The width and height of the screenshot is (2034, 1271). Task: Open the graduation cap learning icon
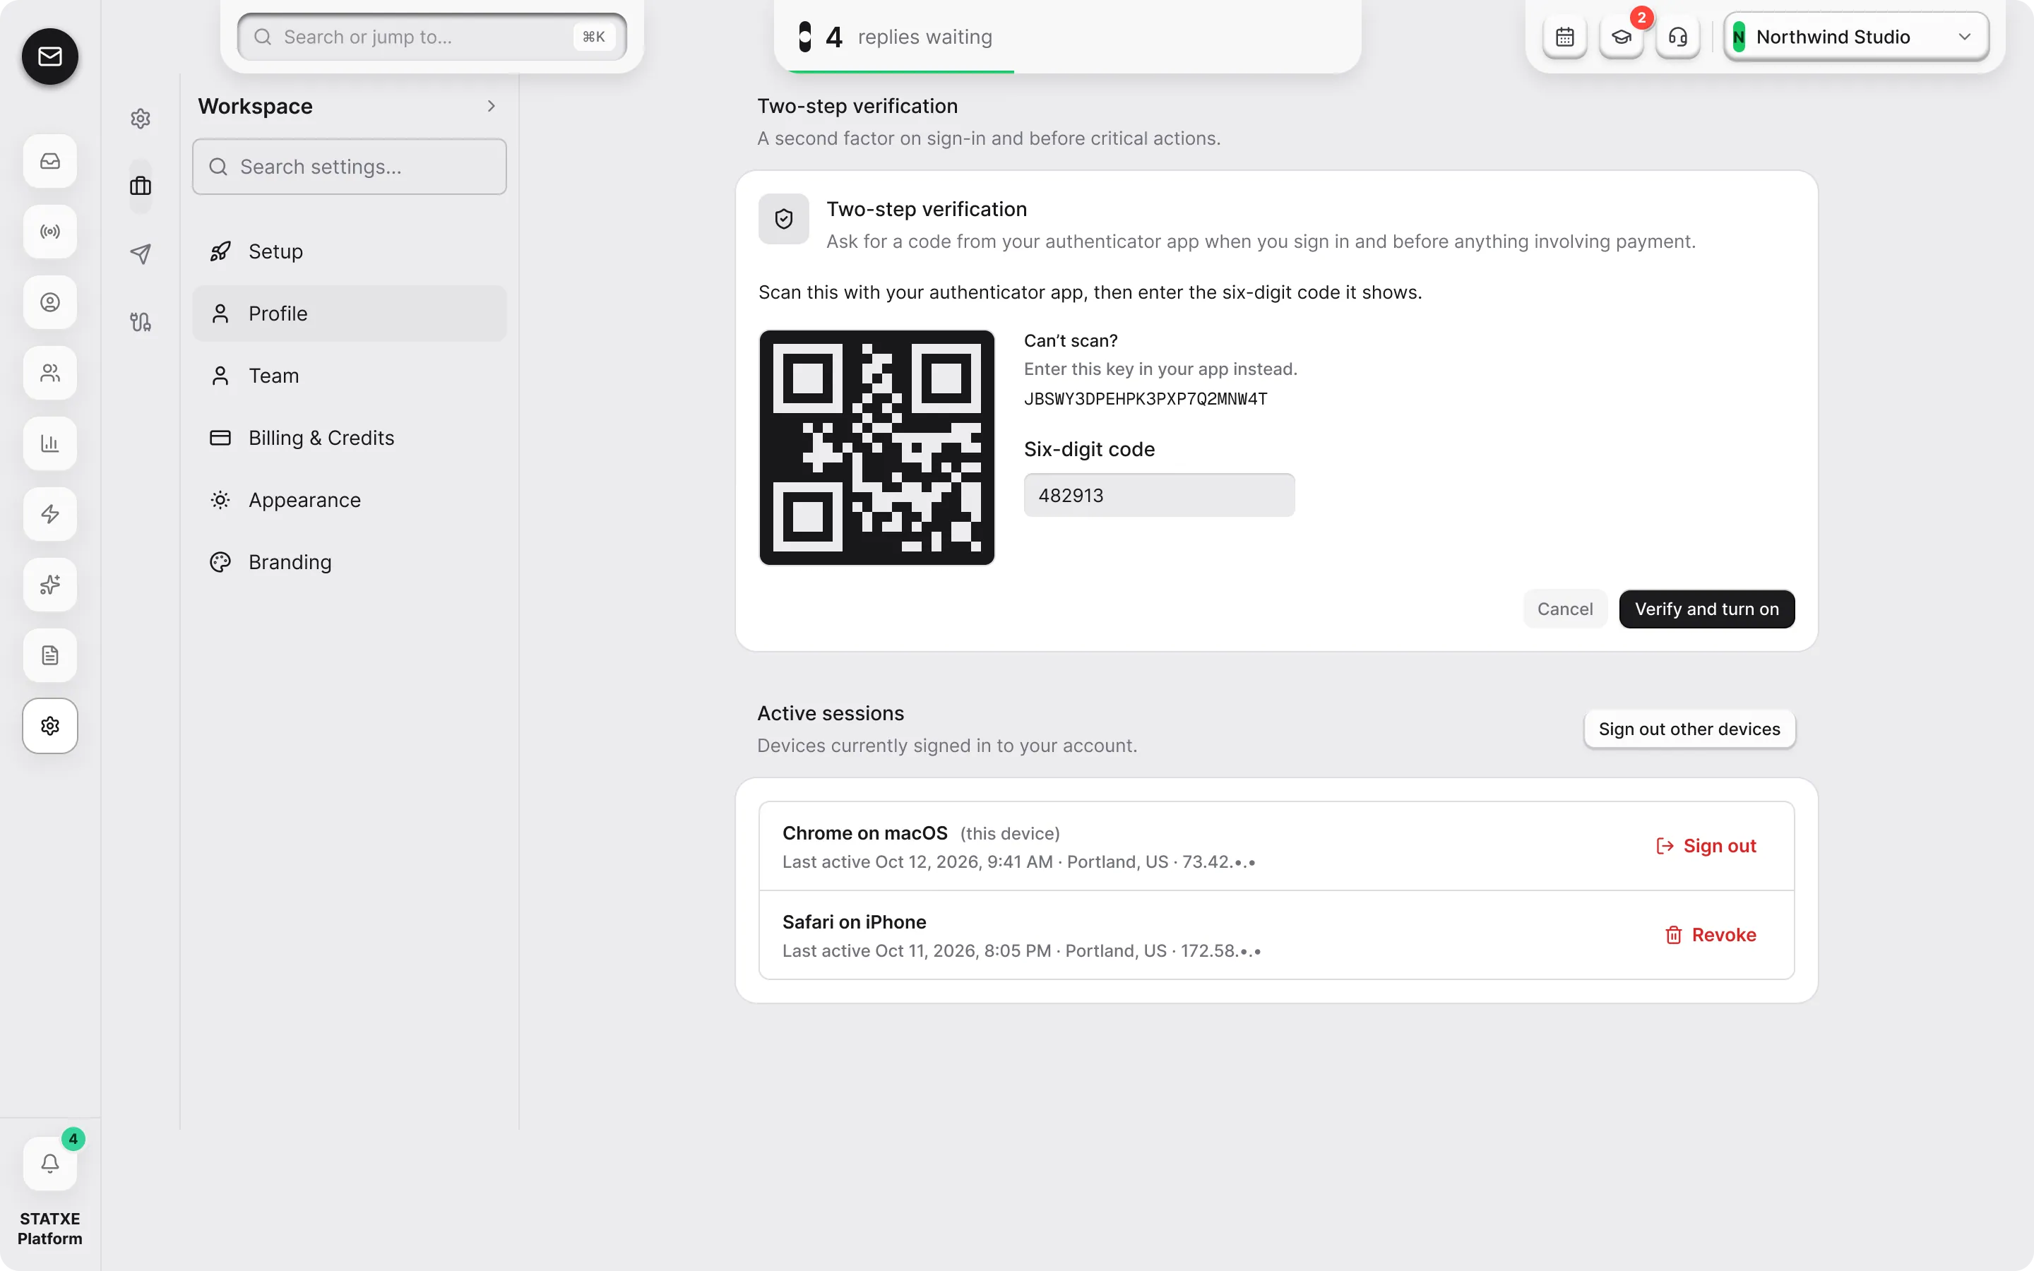click(x=1622, y=37)
